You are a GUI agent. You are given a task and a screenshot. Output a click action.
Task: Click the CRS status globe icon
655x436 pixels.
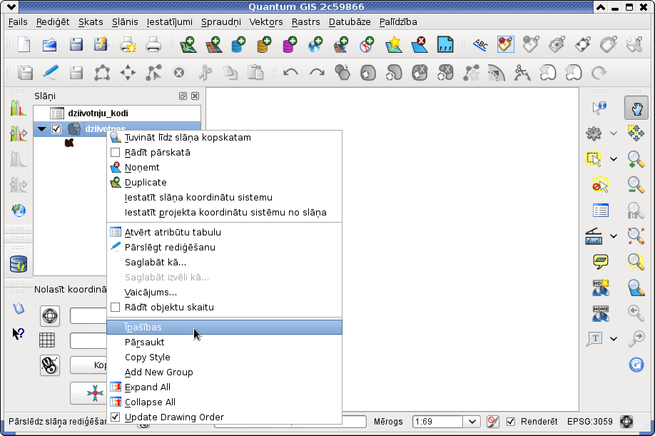pyautogui.click(x=626, y=422)
